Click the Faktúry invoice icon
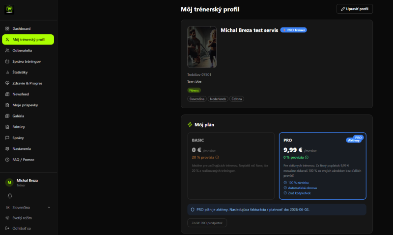Screen dimensions: 393x235 [7, 127]
